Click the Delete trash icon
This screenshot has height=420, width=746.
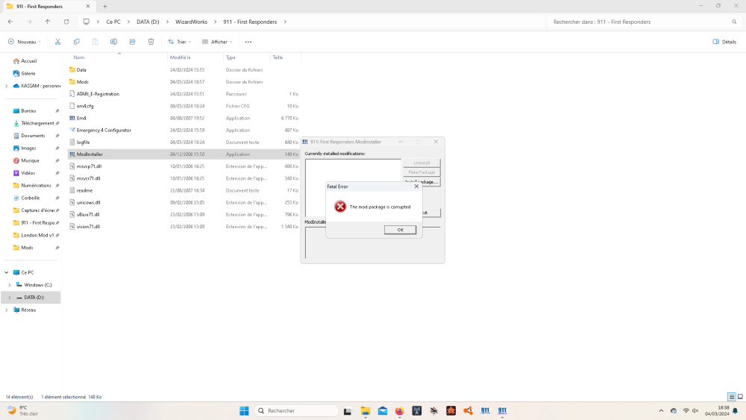click(151, 42)
